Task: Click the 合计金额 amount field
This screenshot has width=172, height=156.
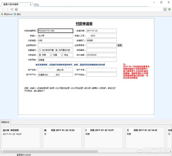Action: click(101, 55)
